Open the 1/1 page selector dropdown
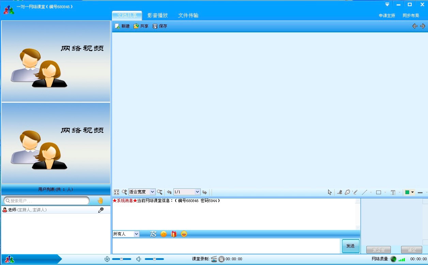Screen dimensions: 428x265 pyautogui.click(x=197, y=192)
